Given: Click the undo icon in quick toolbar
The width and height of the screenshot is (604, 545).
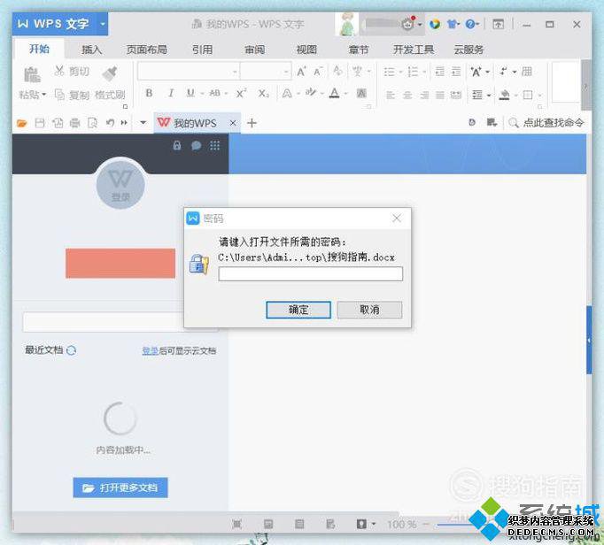Looking at the screenshot, I should tap(110, 123).
